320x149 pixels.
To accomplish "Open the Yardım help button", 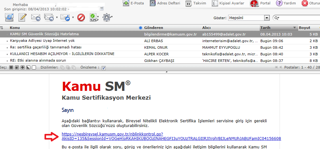I will 286,3.
